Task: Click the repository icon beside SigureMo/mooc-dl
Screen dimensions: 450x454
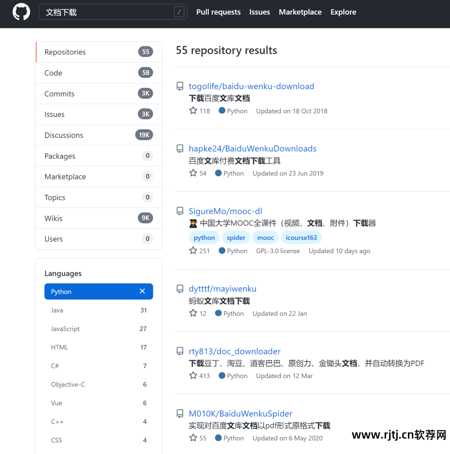Action: coord(180,211)
